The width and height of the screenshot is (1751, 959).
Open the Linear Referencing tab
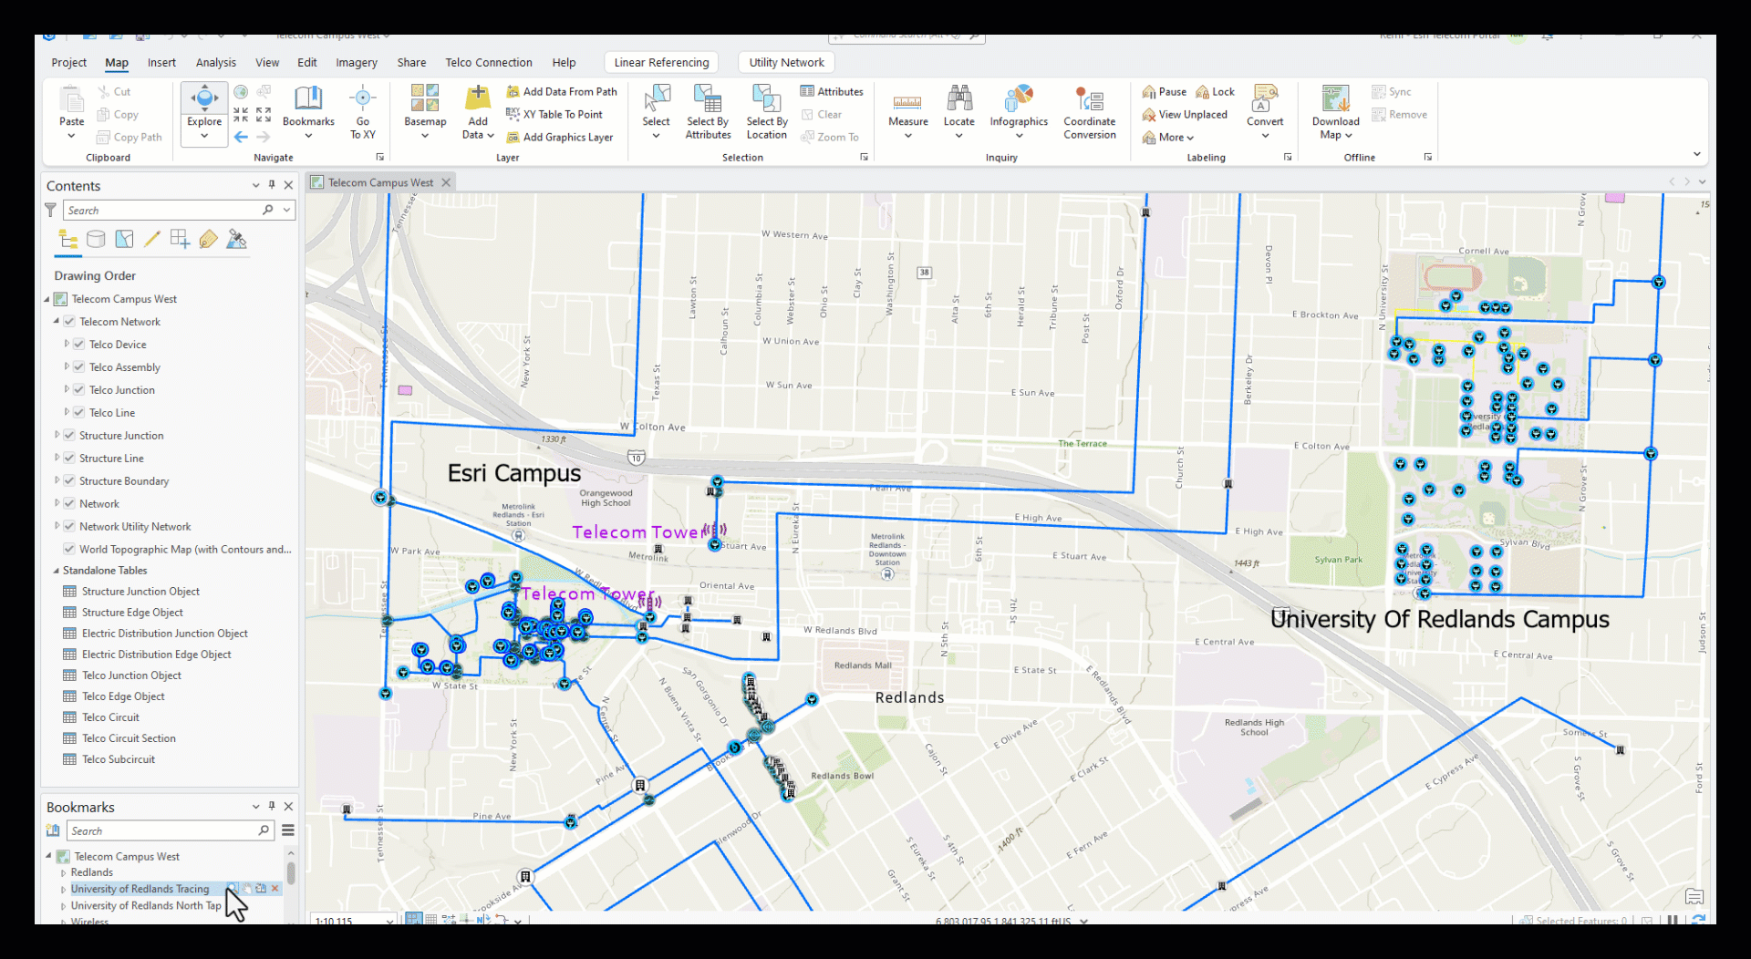[661, 63]
